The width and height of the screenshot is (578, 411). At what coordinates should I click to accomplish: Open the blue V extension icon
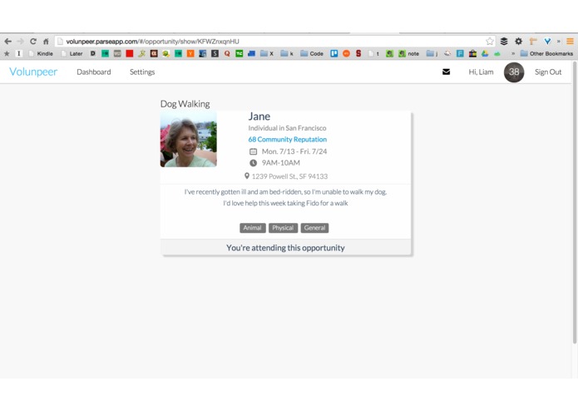(x=547, y=42)
